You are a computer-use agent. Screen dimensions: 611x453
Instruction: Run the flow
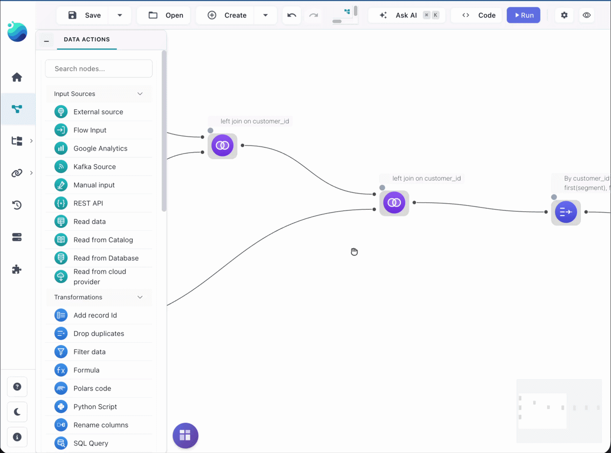524,15
